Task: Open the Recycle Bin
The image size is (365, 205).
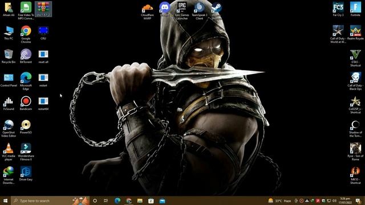Action: pos(9,56)
